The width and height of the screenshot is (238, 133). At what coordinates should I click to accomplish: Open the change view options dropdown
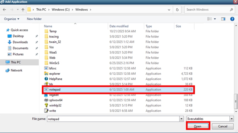tap(215, 19)
